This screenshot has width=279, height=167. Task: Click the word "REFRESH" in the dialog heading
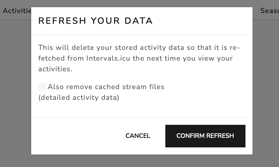coord(62,21)
